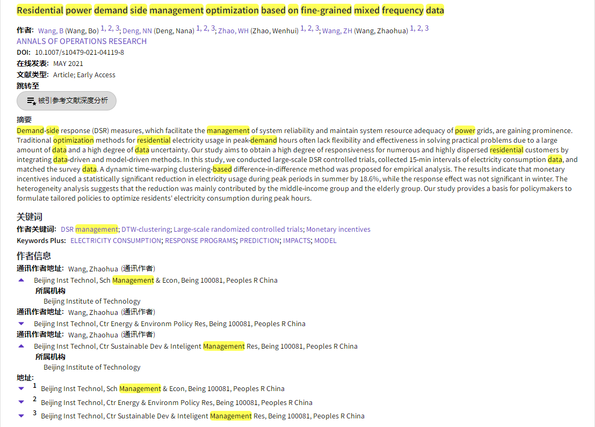Collapse first corresponding address Sch Management & Econ

click(21, 280)
